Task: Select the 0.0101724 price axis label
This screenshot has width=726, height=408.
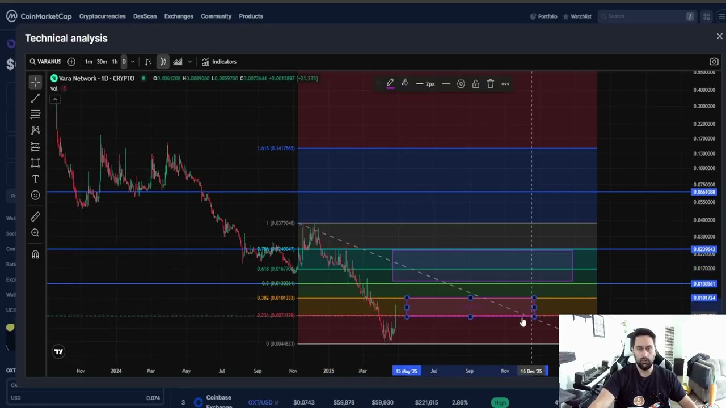Action: point(704,298)
